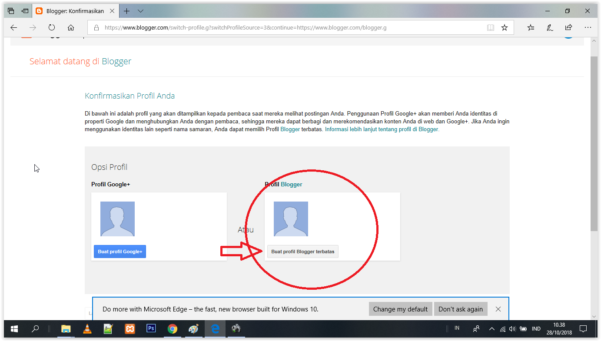Image resolution: width=601 pixels, height=341 pixels.
Task: Open the Paint palette app in taskbar
Action: coord(194,329)
